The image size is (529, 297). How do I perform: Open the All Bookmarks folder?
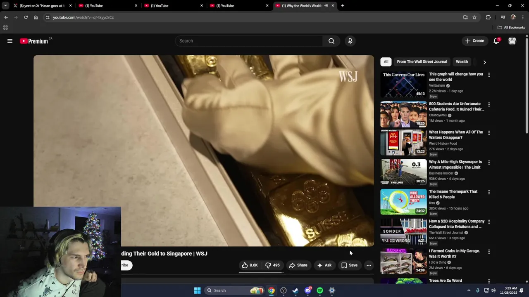coord(511,28)
